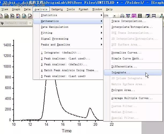Select recent item 2 Peak Analyzer: <Last used>...
This screenshot has width=164, height=134.
(68, 59)
